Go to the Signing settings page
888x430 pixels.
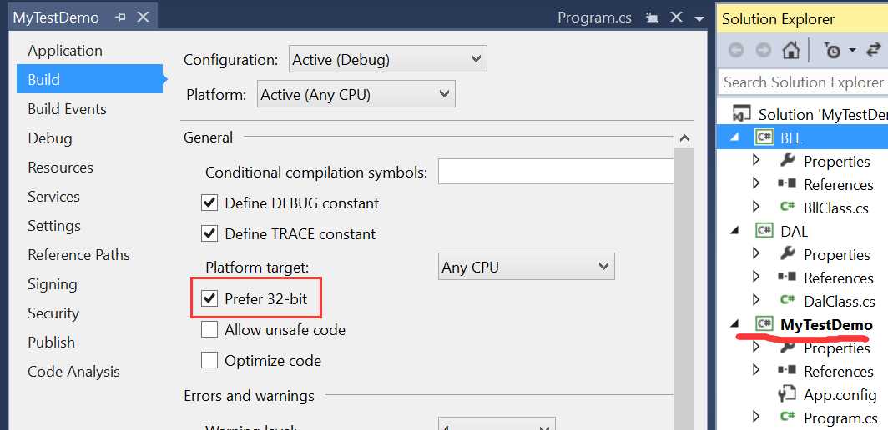(52, 284)
